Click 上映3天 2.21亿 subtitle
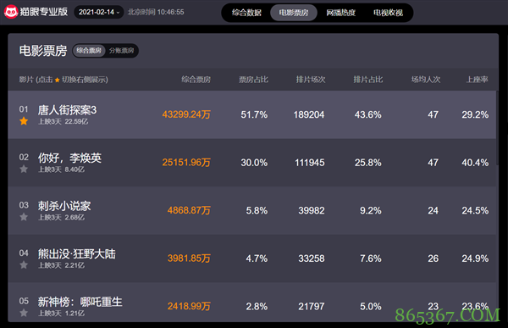This screenshot has width=508, height=328. [62, 266]
